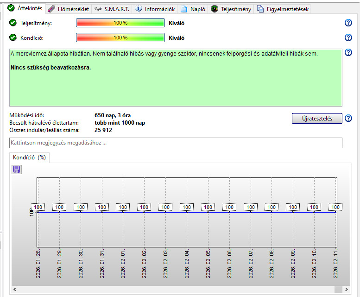Click the help icon next to Kondíció bar
The image size is (360, 297).
[x=348, y=38]
